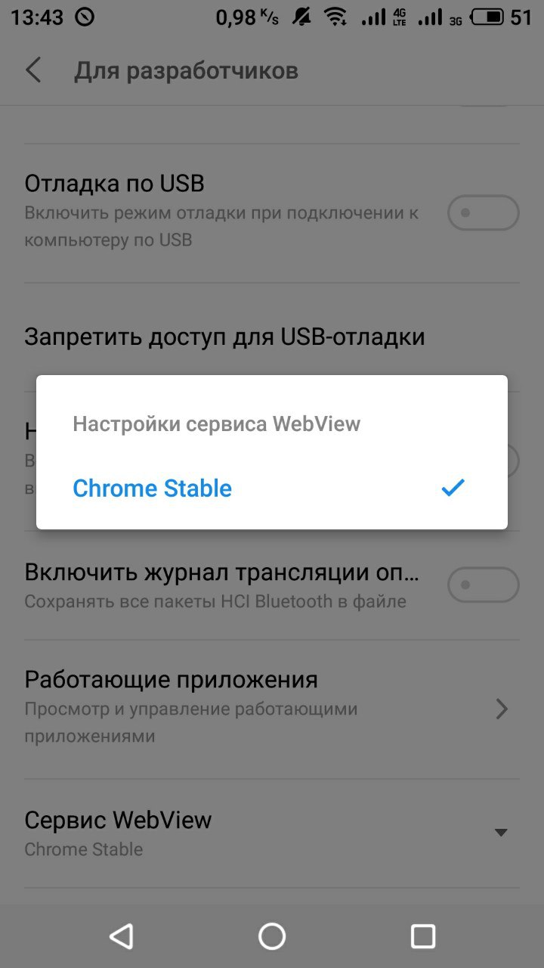Tap the Android back navigation triangle

point(121,936)
